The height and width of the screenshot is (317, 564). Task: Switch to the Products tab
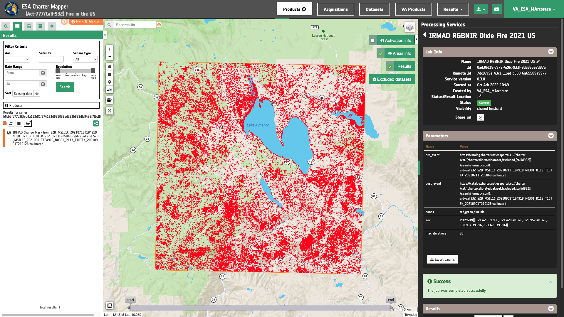coord(294,9)
